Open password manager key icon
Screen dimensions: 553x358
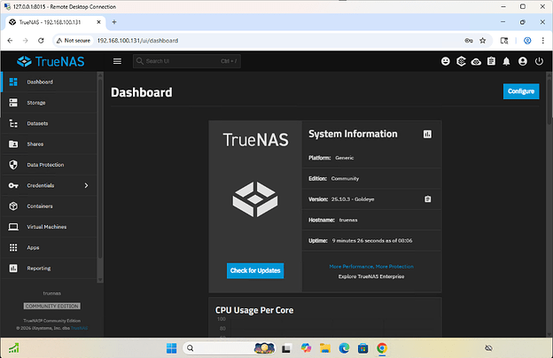click(468, 41)
